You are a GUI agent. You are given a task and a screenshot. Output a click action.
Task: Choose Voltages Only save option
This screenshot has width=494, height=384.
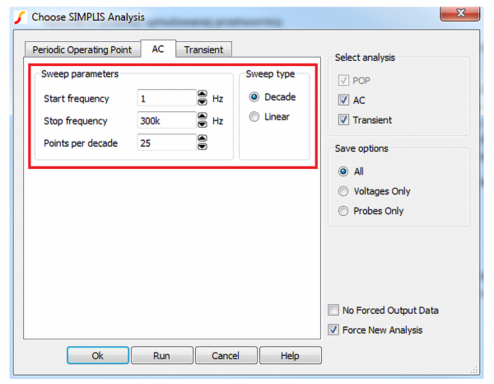[x=343, y=191]
